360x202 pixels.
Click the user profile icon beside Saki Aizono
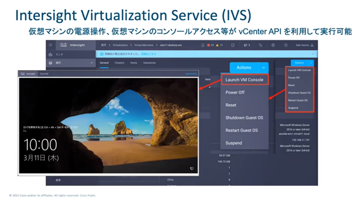[312, 45]
